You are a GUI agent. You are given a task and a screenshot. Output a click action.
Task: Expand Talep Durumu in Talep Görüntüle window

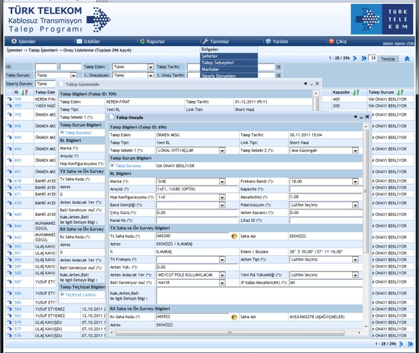tap(62, 132)
